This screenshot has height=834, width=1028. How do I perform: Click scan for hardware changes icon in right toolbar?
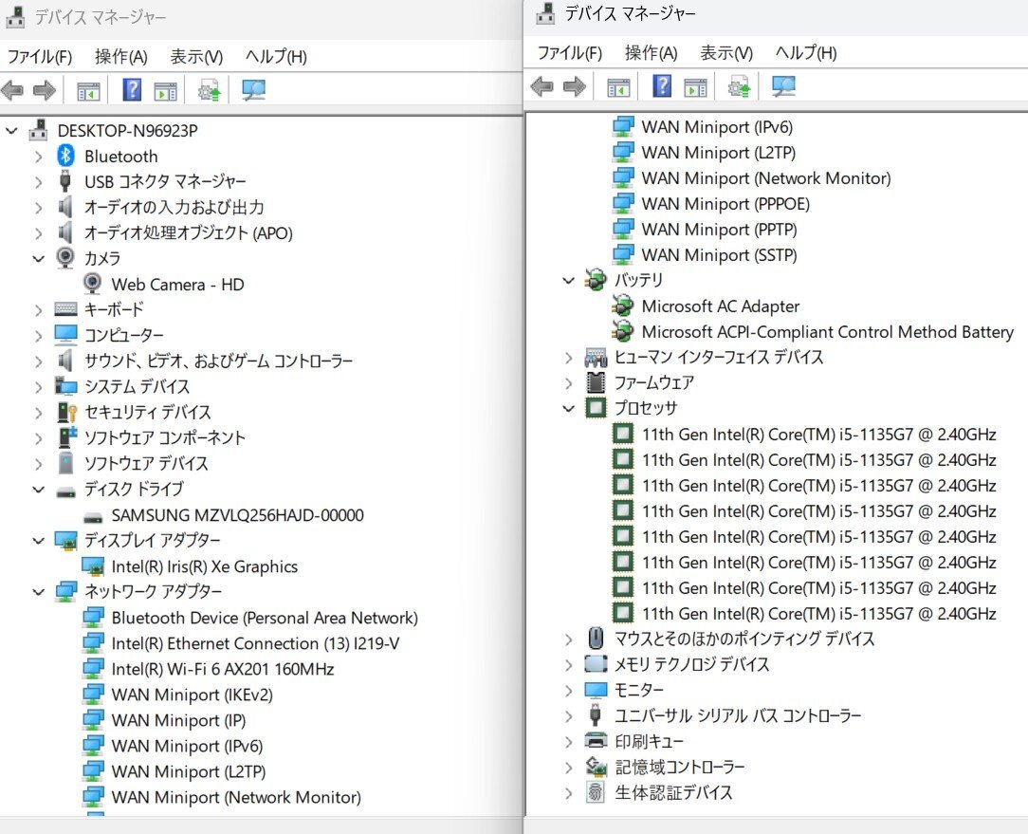783,87
